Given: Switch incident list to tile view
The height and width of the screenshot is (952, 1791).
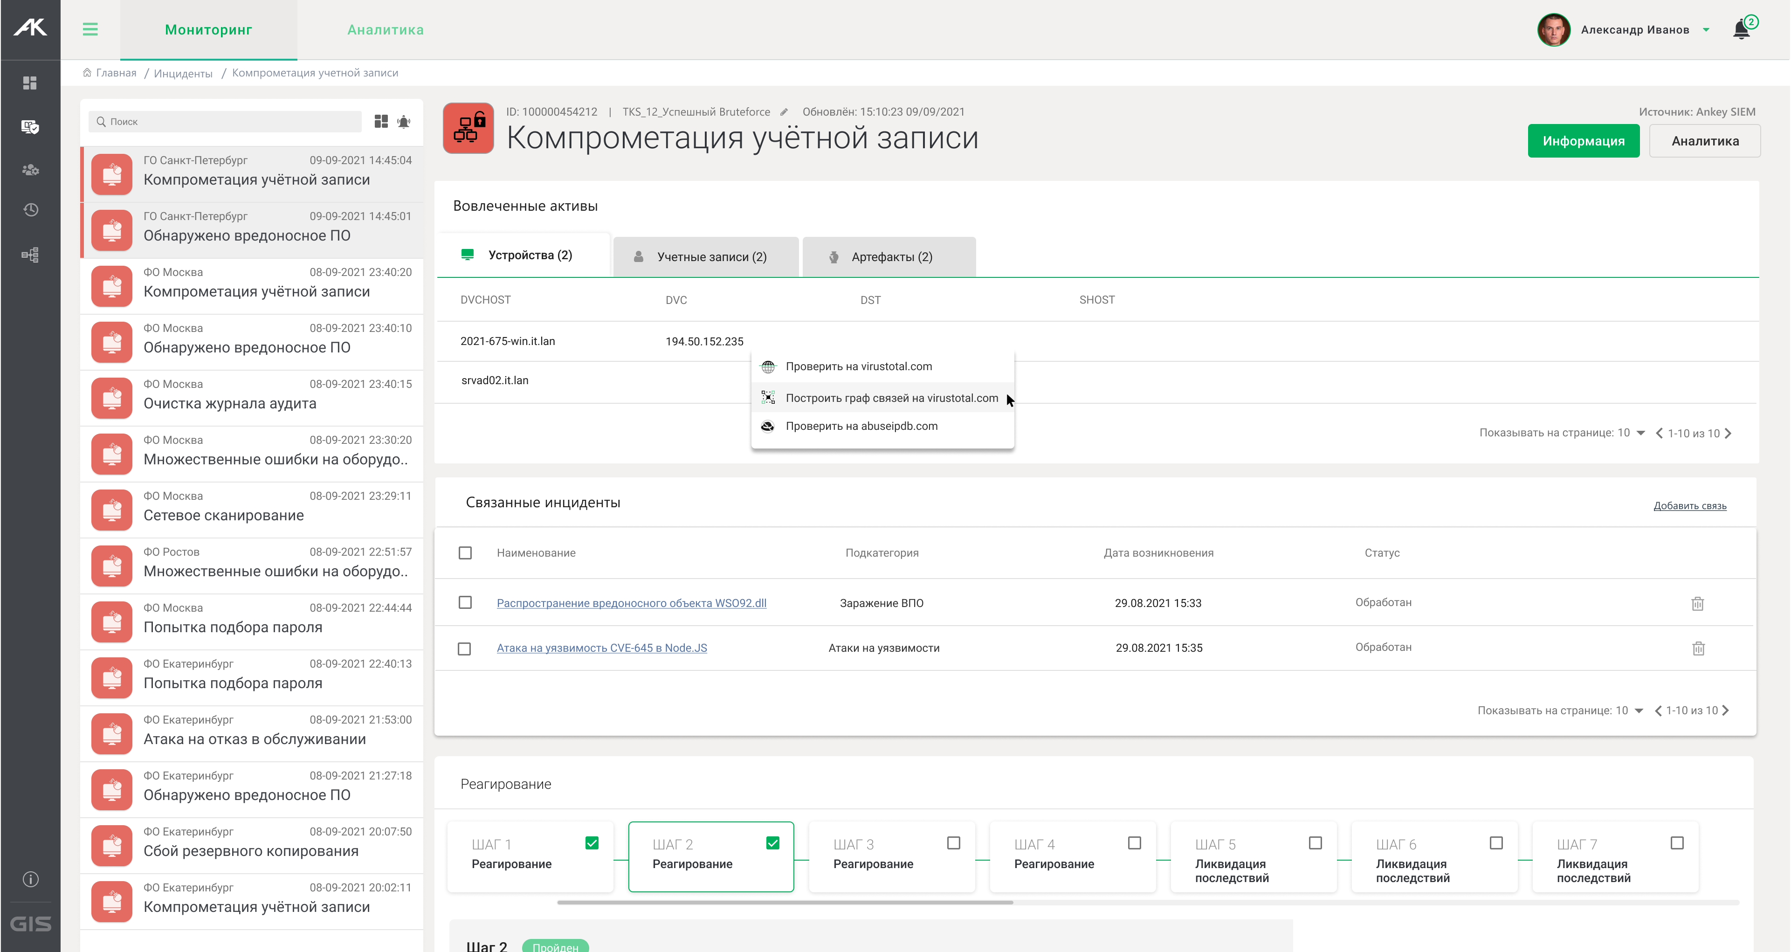Looking at the screenshot, I should pos(381,122).
